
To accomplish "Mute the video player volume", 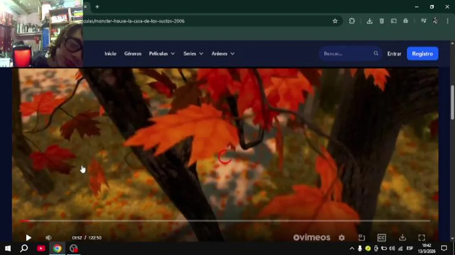I will click(x=49, y=238).
